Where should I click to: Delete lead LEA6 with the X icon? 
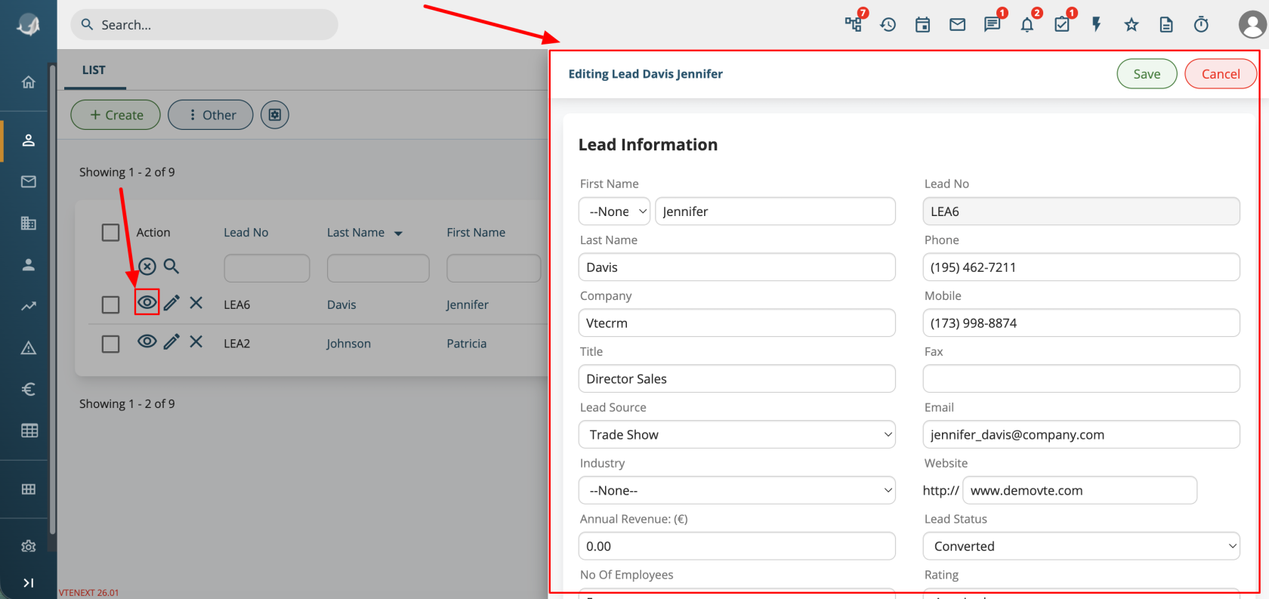pyautogui.click(x=196, y=303)
